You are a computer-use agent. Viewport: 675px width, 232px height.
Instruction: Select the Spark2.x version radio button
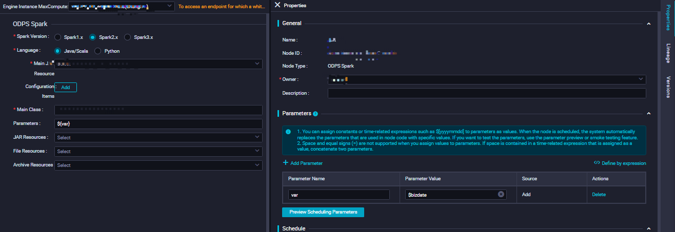tap(93, 37)
